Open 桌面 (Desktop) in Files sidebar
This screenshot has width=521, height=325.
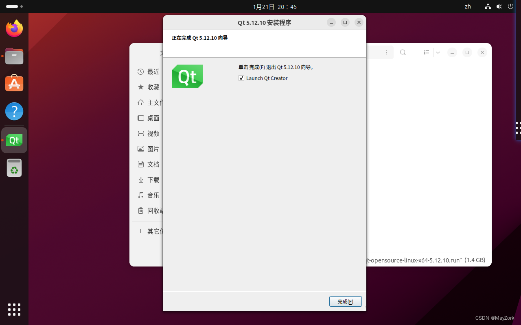click(x=153, y=118)
